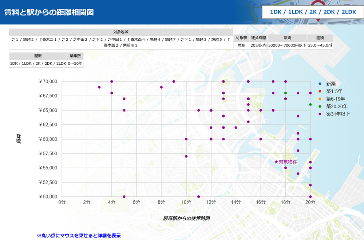Click the green 築20-30年 legend dot
The width and height of the screenshot is (364, 240).
pos(320,107)
